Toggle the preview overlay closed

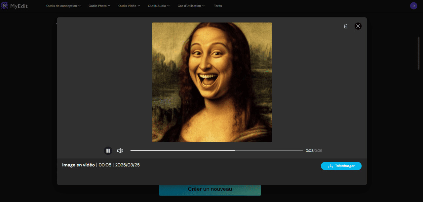click(358, 26)
